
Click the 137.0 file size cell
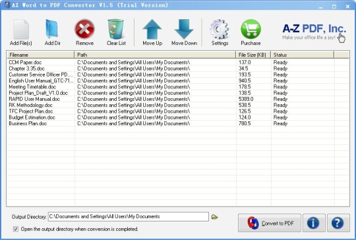pos(245,62)
